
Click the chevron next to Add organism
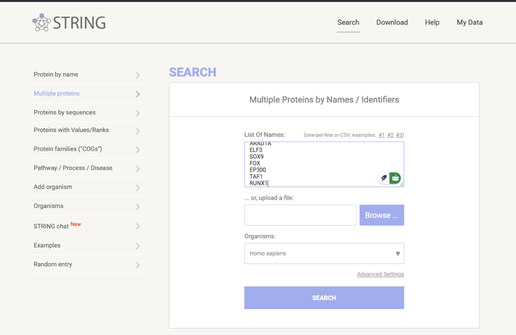(138, 188)
